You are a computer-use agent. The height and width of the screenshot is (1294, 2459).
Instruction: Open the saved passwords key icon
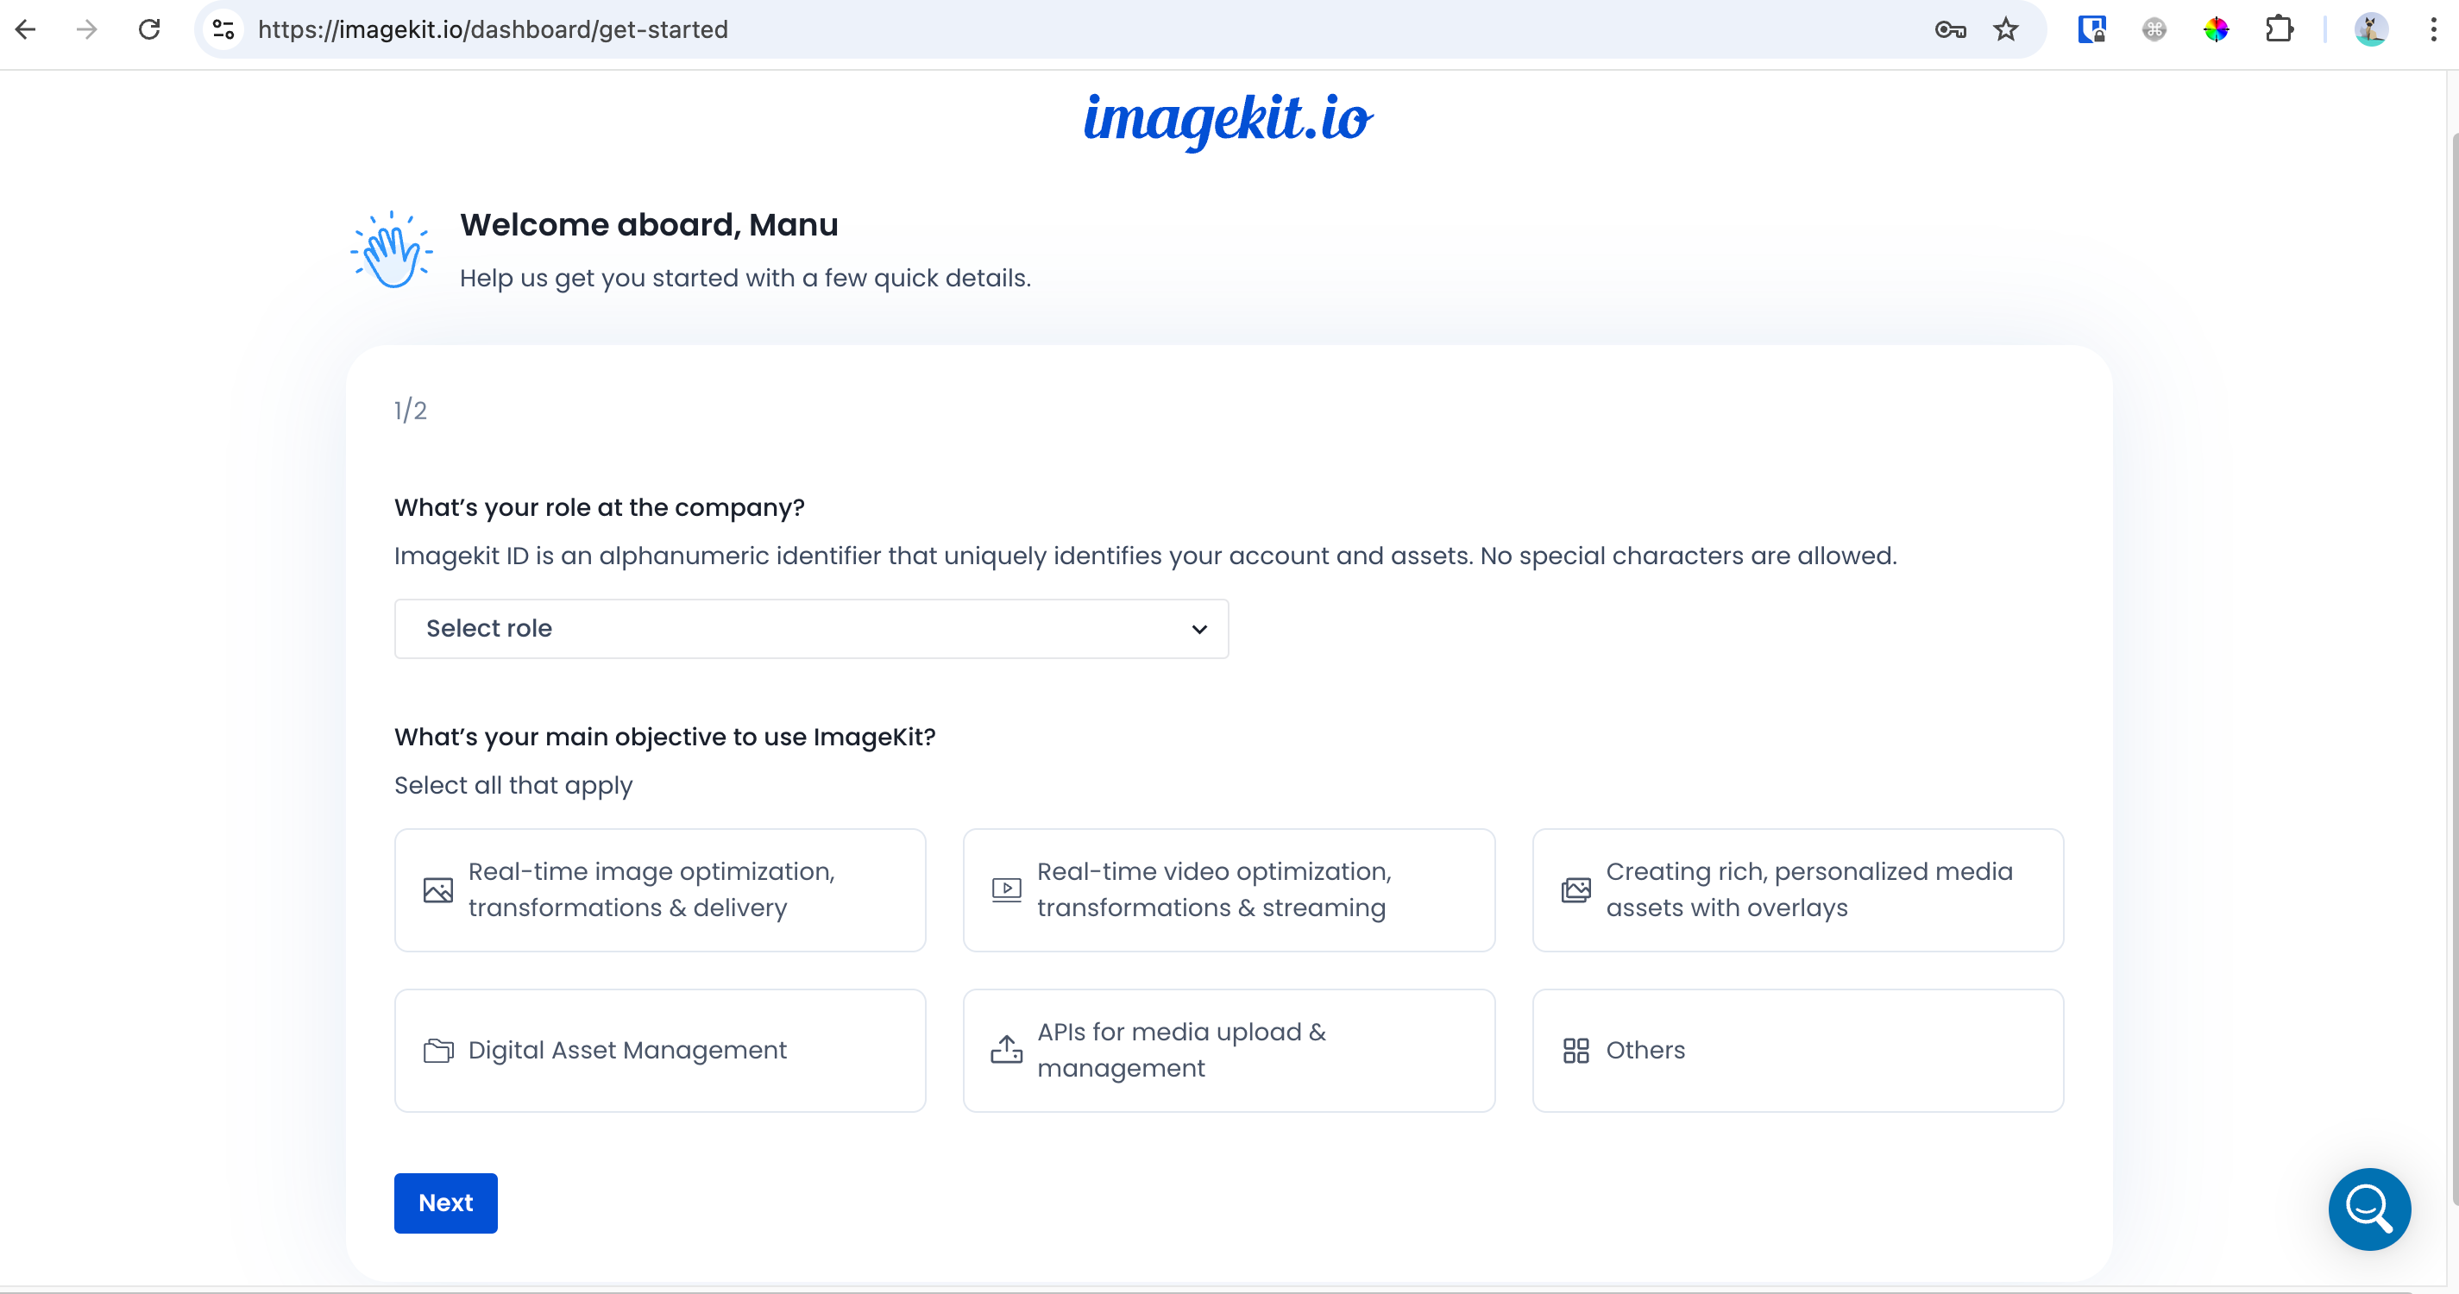pos(1949,29)
